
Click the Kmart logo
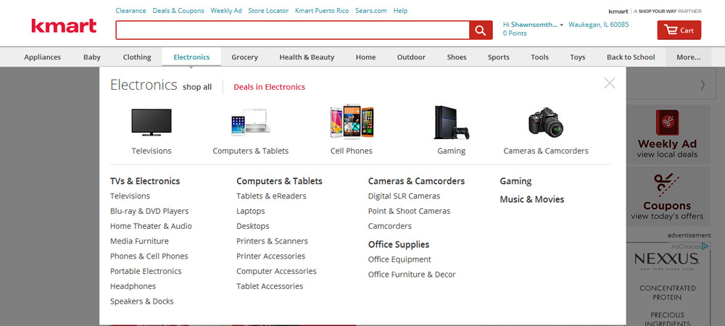(x=64, y=26)
